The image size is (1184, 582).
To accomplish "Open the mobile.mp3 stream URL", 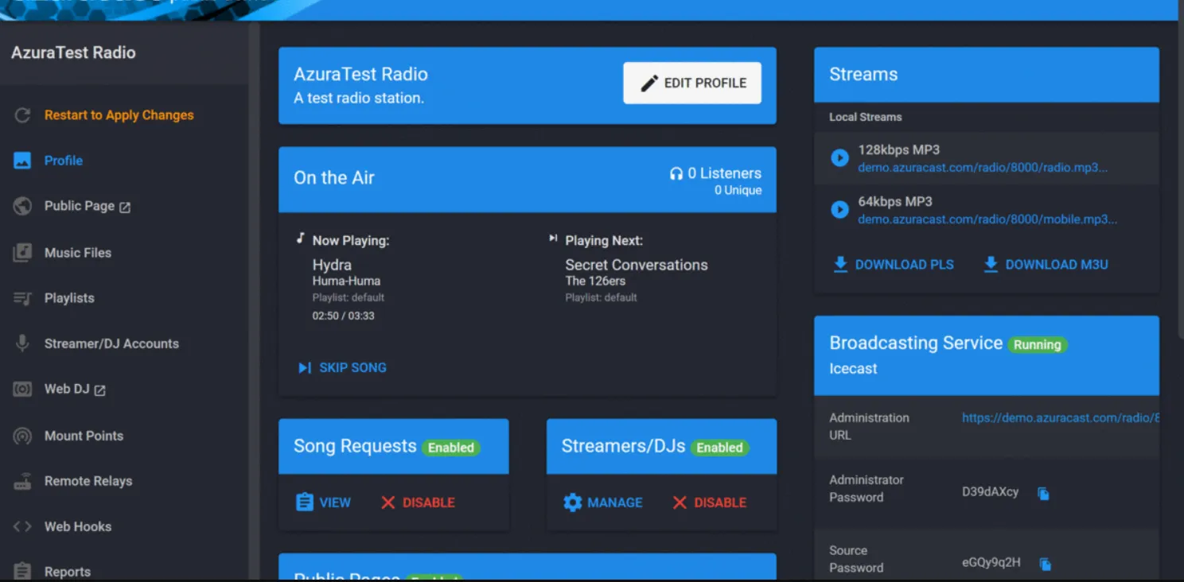I will [x=987, y=219].
